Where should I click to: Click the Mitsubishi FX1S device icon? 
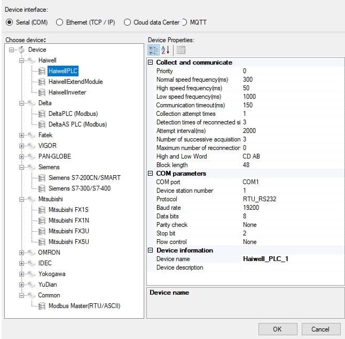coord(42,210)
